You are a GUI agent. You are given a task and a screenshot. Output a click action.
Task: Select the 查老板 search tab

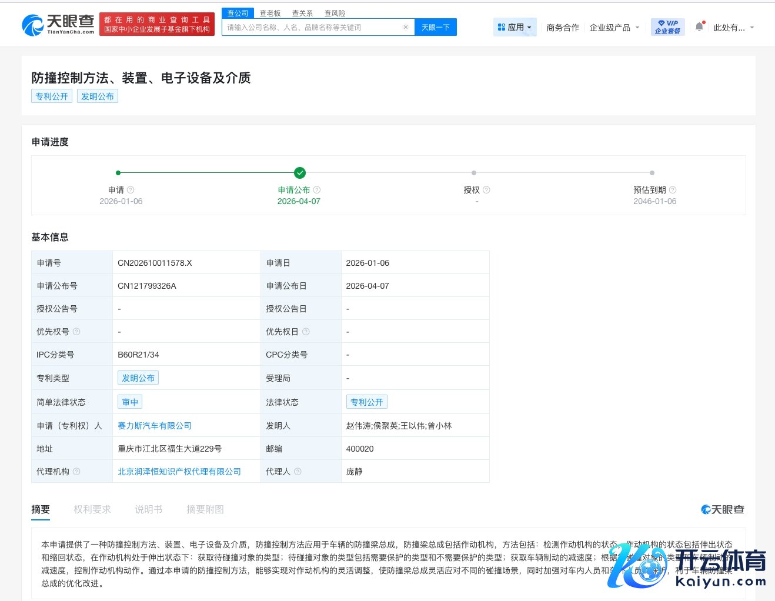point(270,13)
